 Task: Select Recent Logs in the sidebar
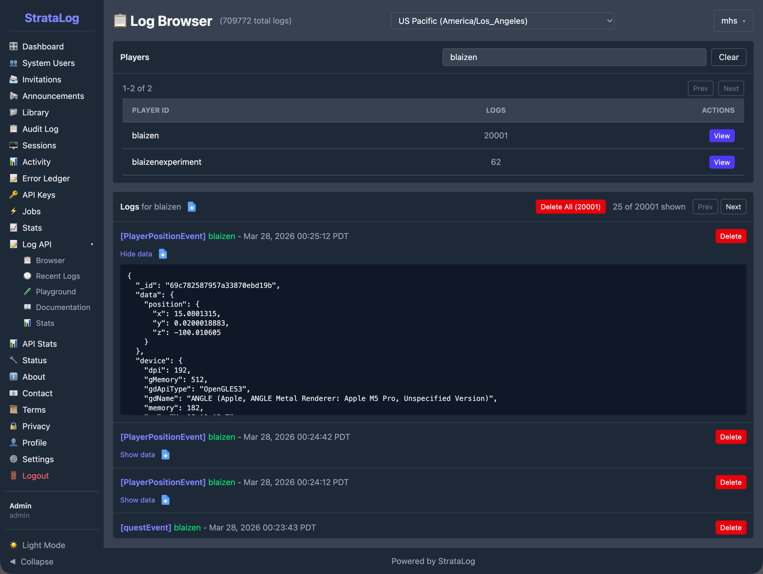[x=58, y=276]
